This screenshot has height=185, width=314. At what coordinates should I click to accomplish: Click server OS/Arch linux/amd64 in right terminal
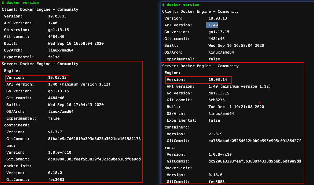point(221,114)
